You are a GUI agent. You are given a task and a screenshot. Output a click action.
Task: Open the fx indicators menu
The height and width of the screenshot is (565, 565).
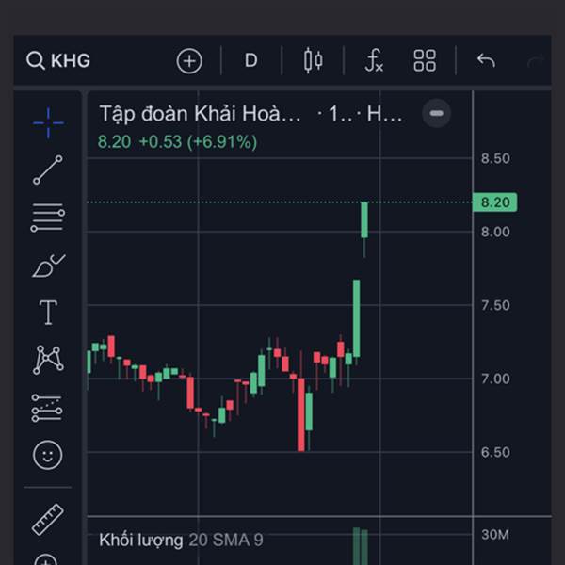[374, 60]
